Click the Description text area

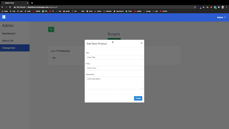click(115, 83)
